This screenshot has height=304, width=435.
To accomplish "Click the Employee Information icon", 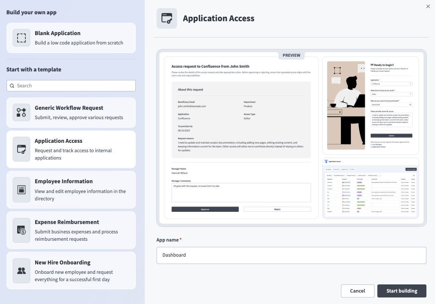I will 21,190.
